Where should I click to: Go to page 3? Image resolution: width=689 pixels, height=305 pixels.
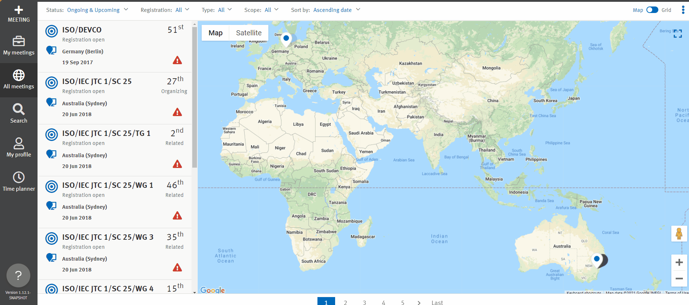pos(364,302)
